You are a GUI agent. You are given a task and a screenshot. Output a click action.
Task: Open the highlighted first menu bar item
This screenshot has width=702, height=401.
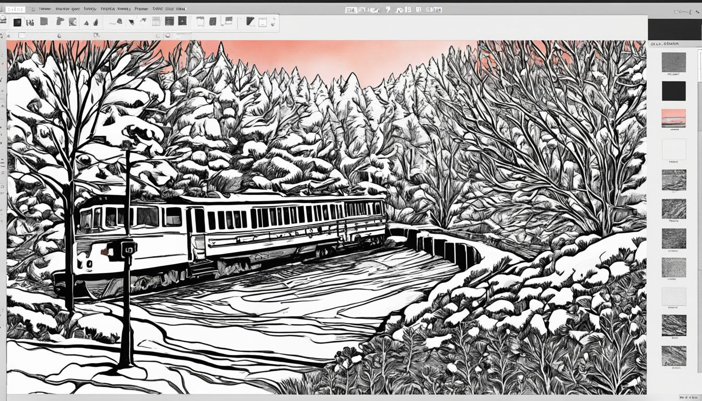click(16, 9)
